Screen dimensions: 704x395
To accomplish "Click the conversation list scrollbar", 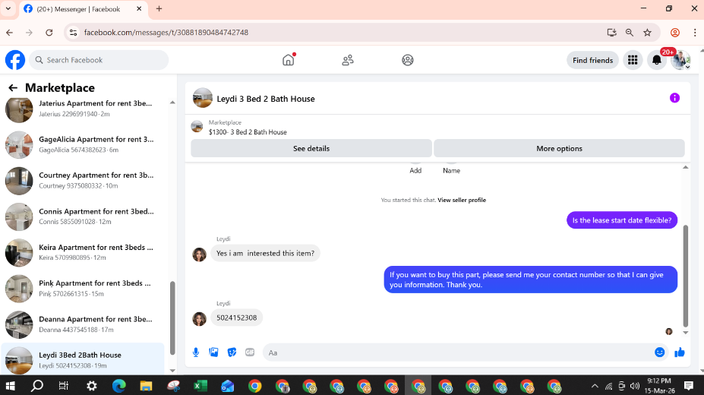I will [172, 318].
